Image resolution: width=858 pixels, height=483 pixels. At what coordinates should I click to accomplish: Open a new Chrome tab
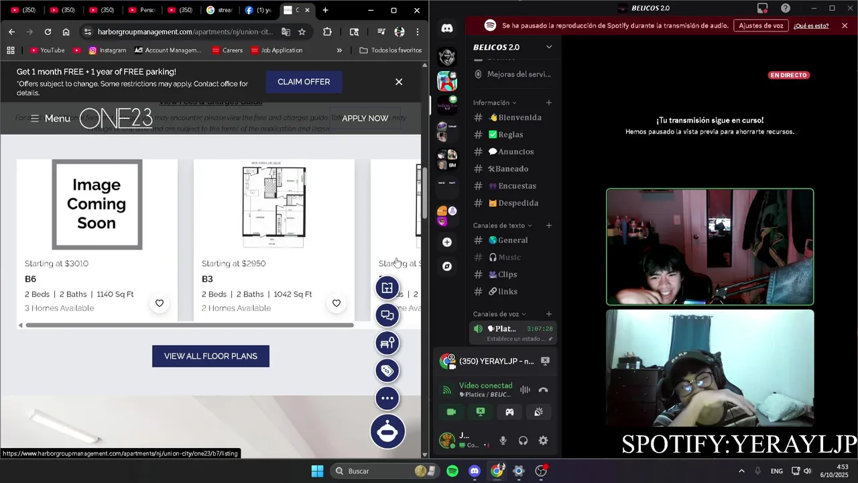(325, 10)
